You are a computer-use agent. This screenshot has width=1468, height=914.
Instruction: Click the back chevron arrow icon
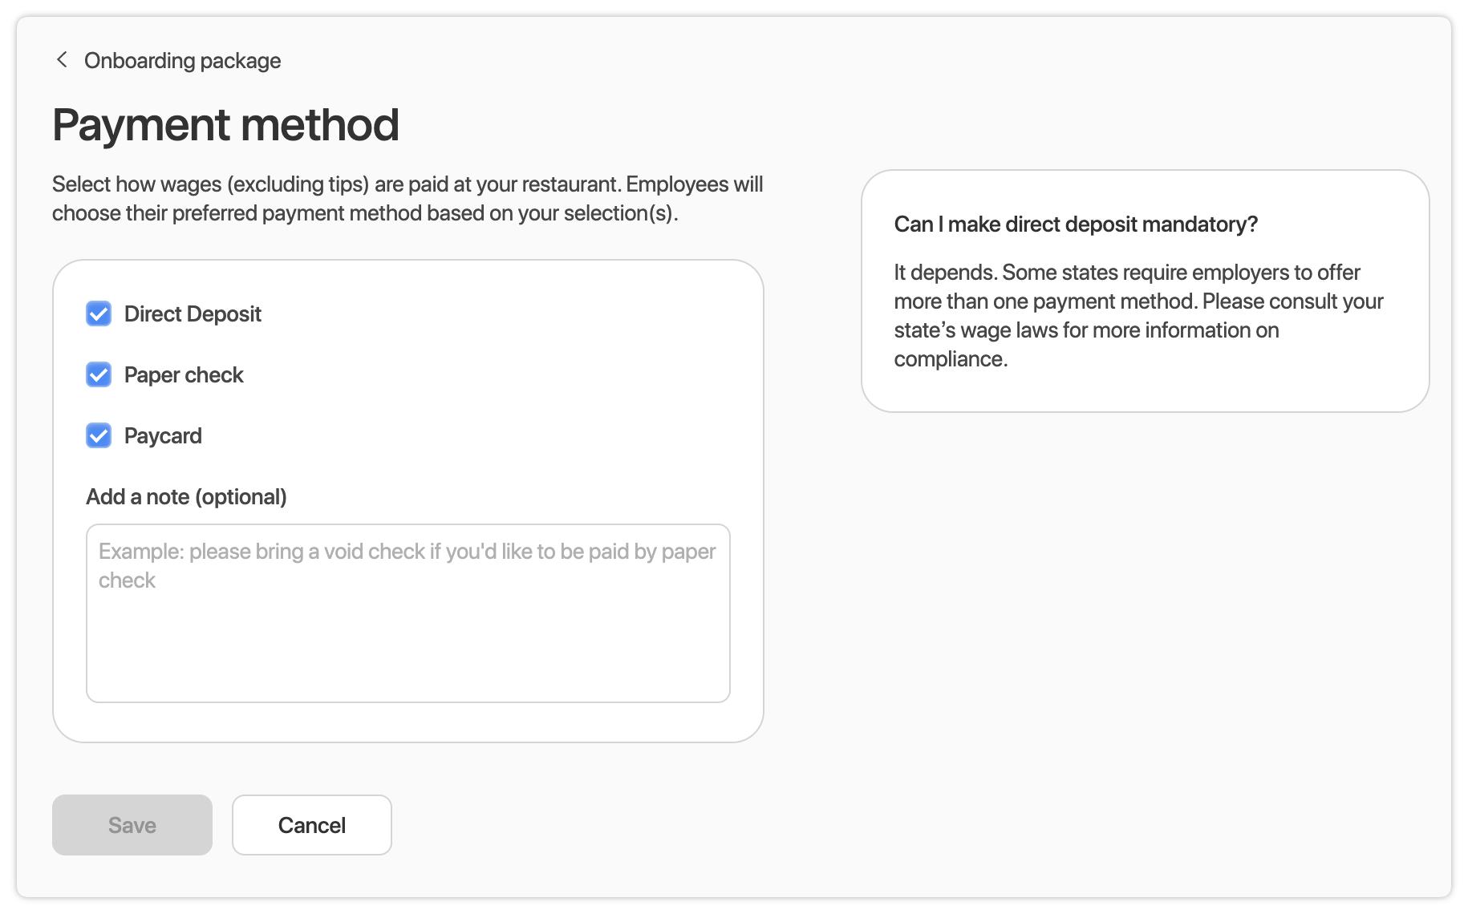pos(62,60)
